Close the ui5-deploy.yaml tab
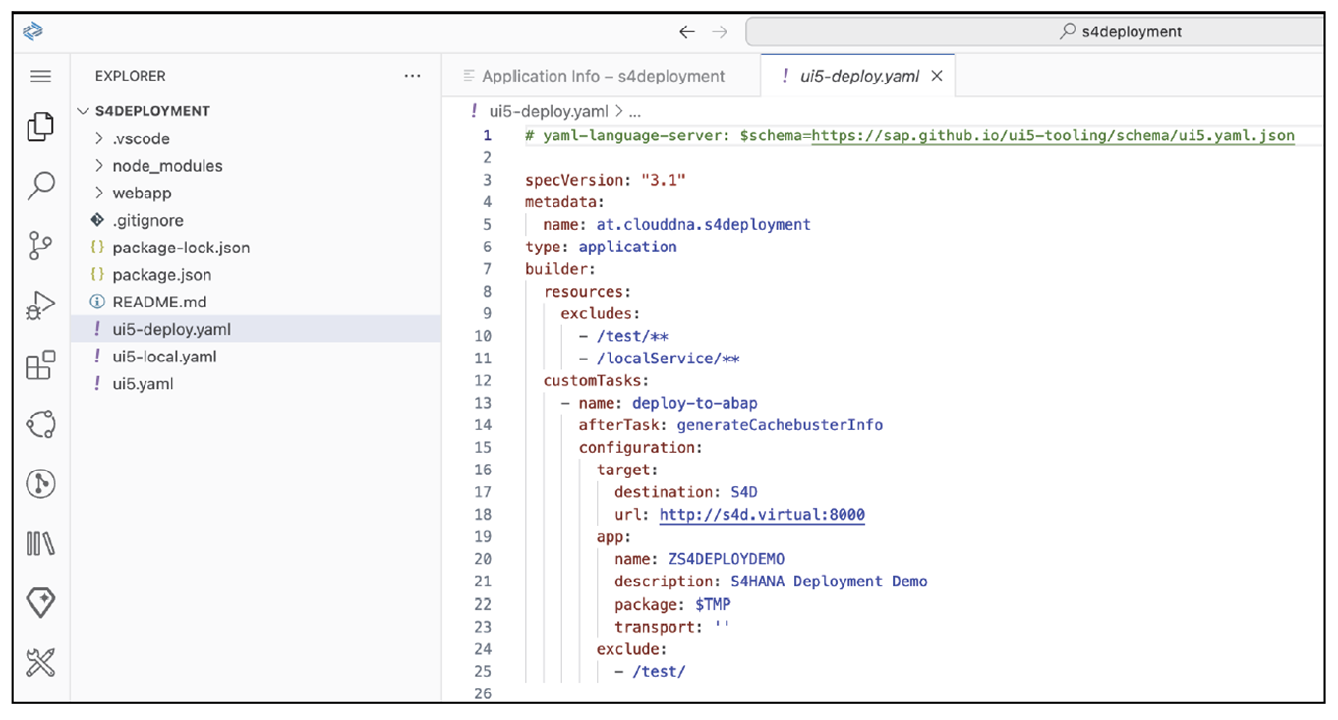 (x=937, y=76)
